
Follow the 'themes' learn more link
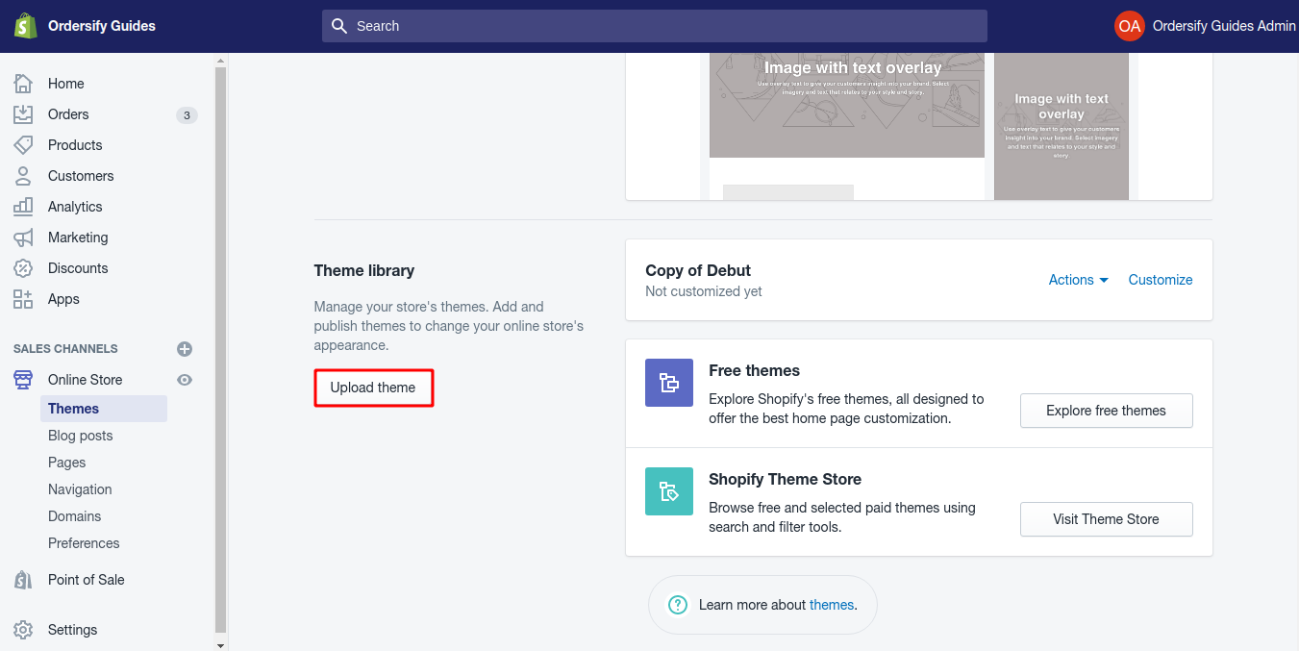832,605
